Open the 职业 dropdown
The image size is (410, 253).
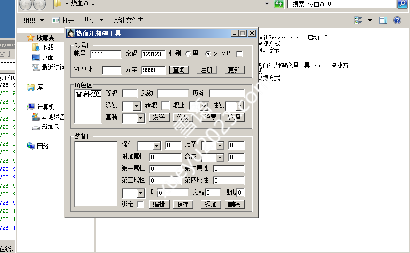point(205,106)
